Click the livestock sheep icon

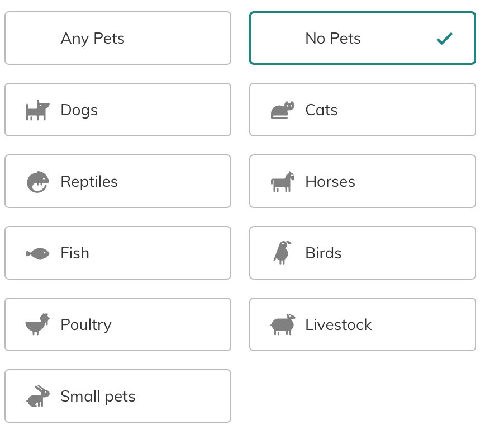point(282,325)
